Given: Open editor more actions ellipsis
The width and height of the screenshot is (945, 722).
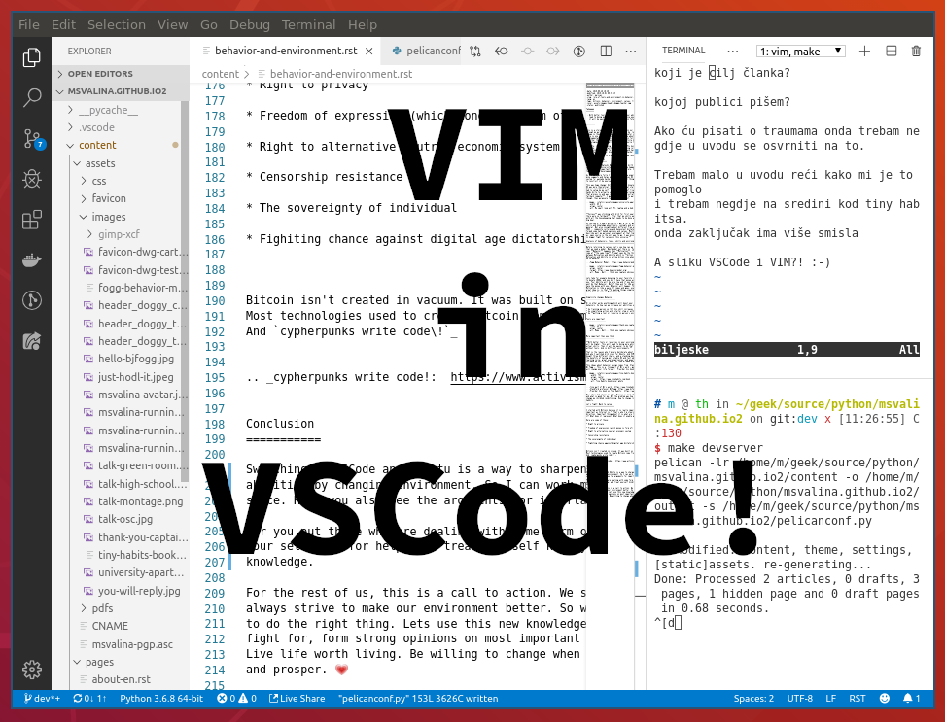Looking at the screenshot, I should point(631,52).
